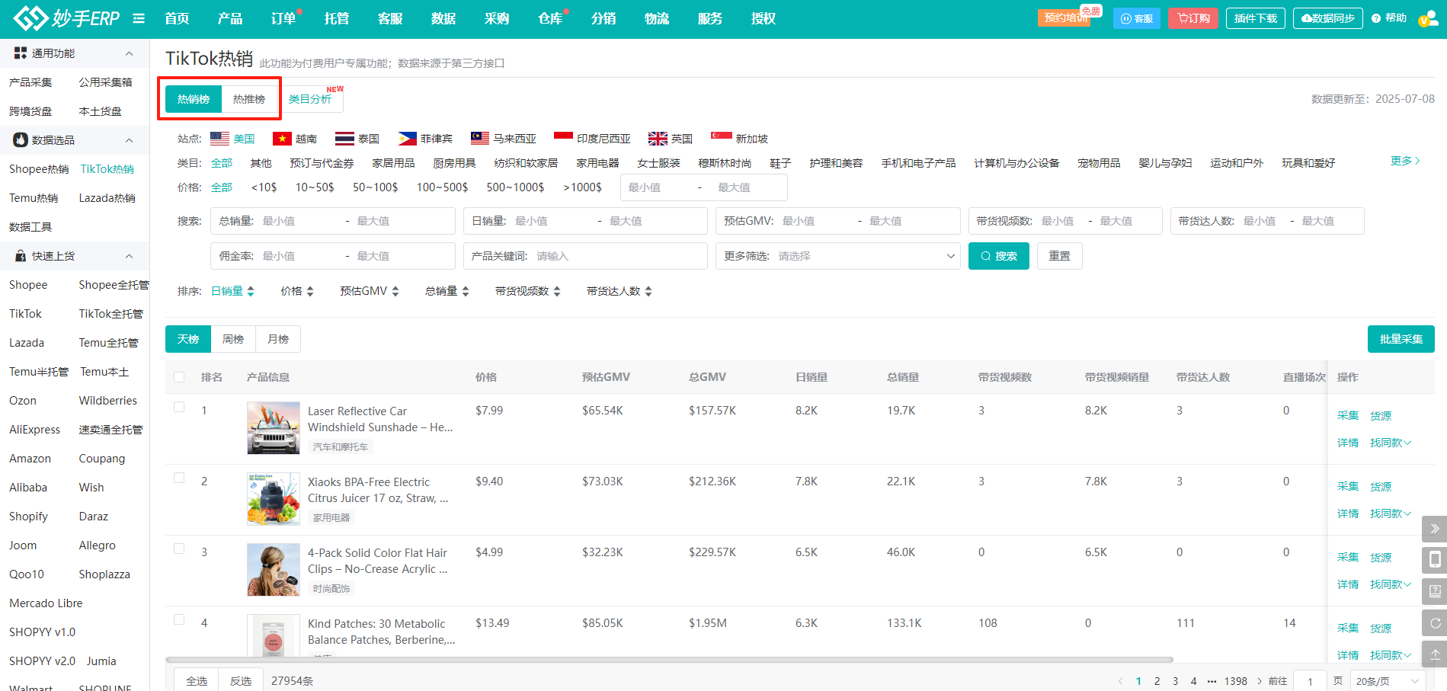Sort by 总销量 arrows
Viewport: 1447px width, 691px height.
tap(466, 291)
